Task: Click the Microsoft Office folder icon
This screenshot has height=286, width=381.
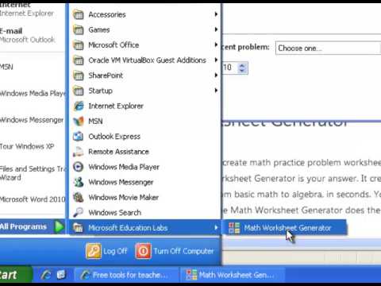Action: click(x=79, y=45)
